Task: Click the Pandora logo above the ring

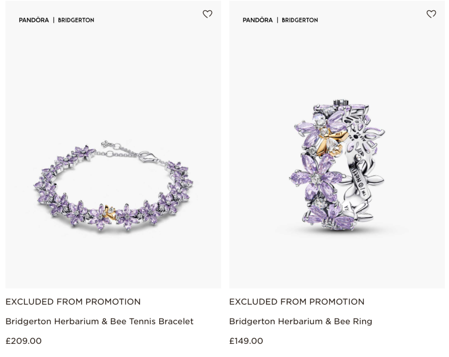Action: (x=257, y=20)
